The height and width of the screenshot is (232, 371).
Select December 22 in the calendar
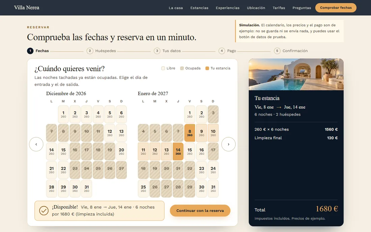click(63, 170)
